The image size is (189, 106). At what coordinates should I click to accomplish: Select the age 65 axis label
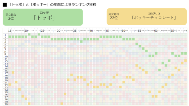pyautogui.click(x=172, y=31)
